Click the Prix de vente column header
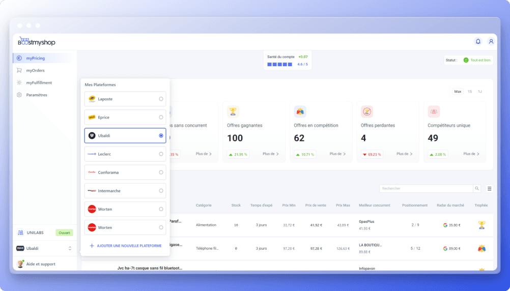 [x=316, y=206]
